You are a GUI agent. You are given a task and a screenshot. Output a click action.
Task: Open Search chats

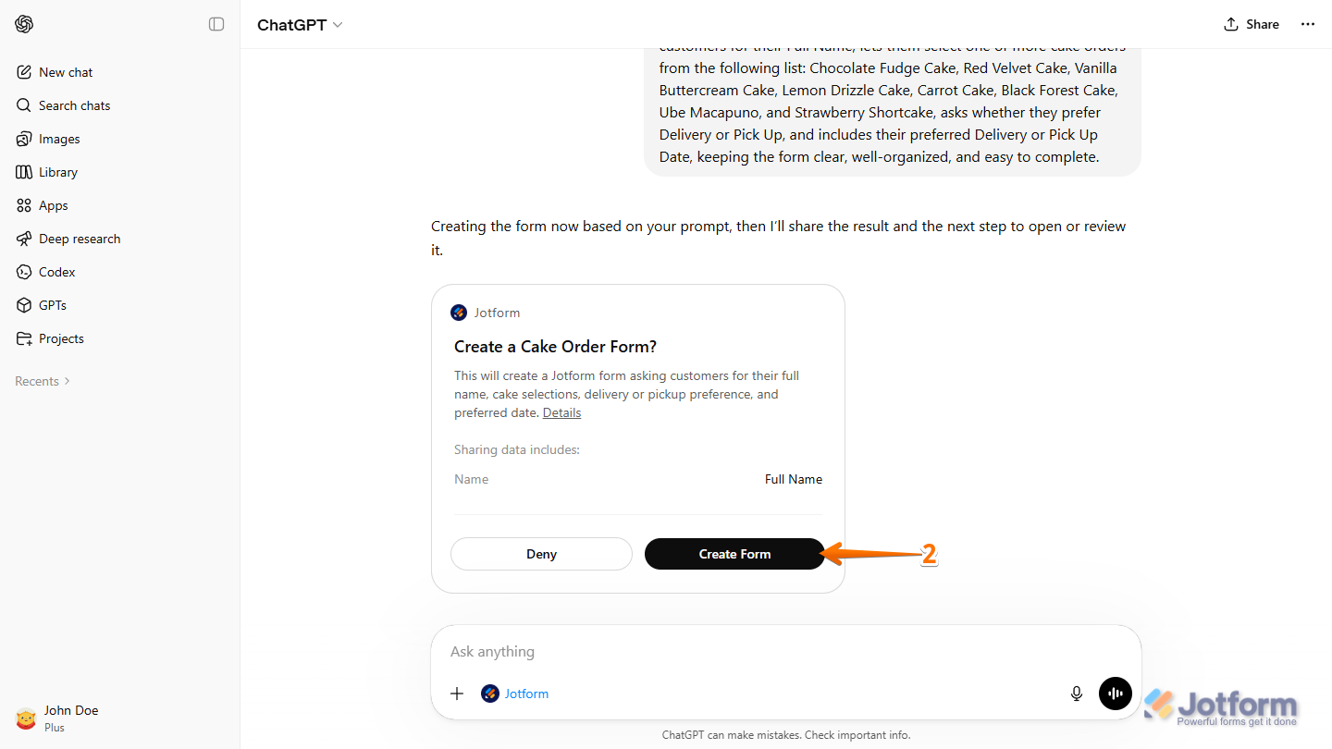point(73,104)
